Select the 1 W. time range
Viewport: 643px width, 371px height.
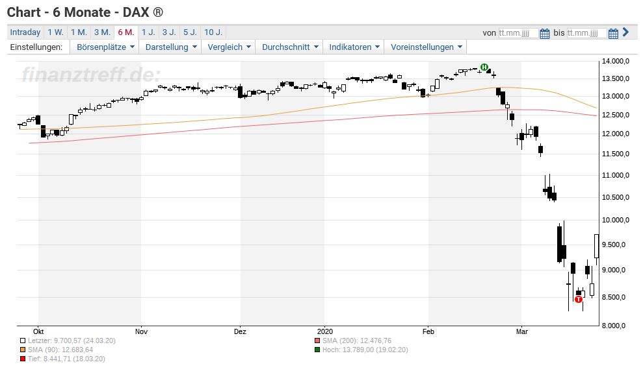[x=55, y=32]
